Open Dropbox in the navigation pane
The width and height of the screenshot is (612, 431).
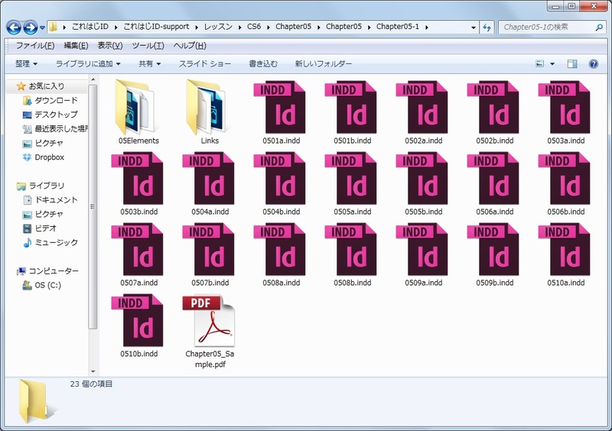43,157
